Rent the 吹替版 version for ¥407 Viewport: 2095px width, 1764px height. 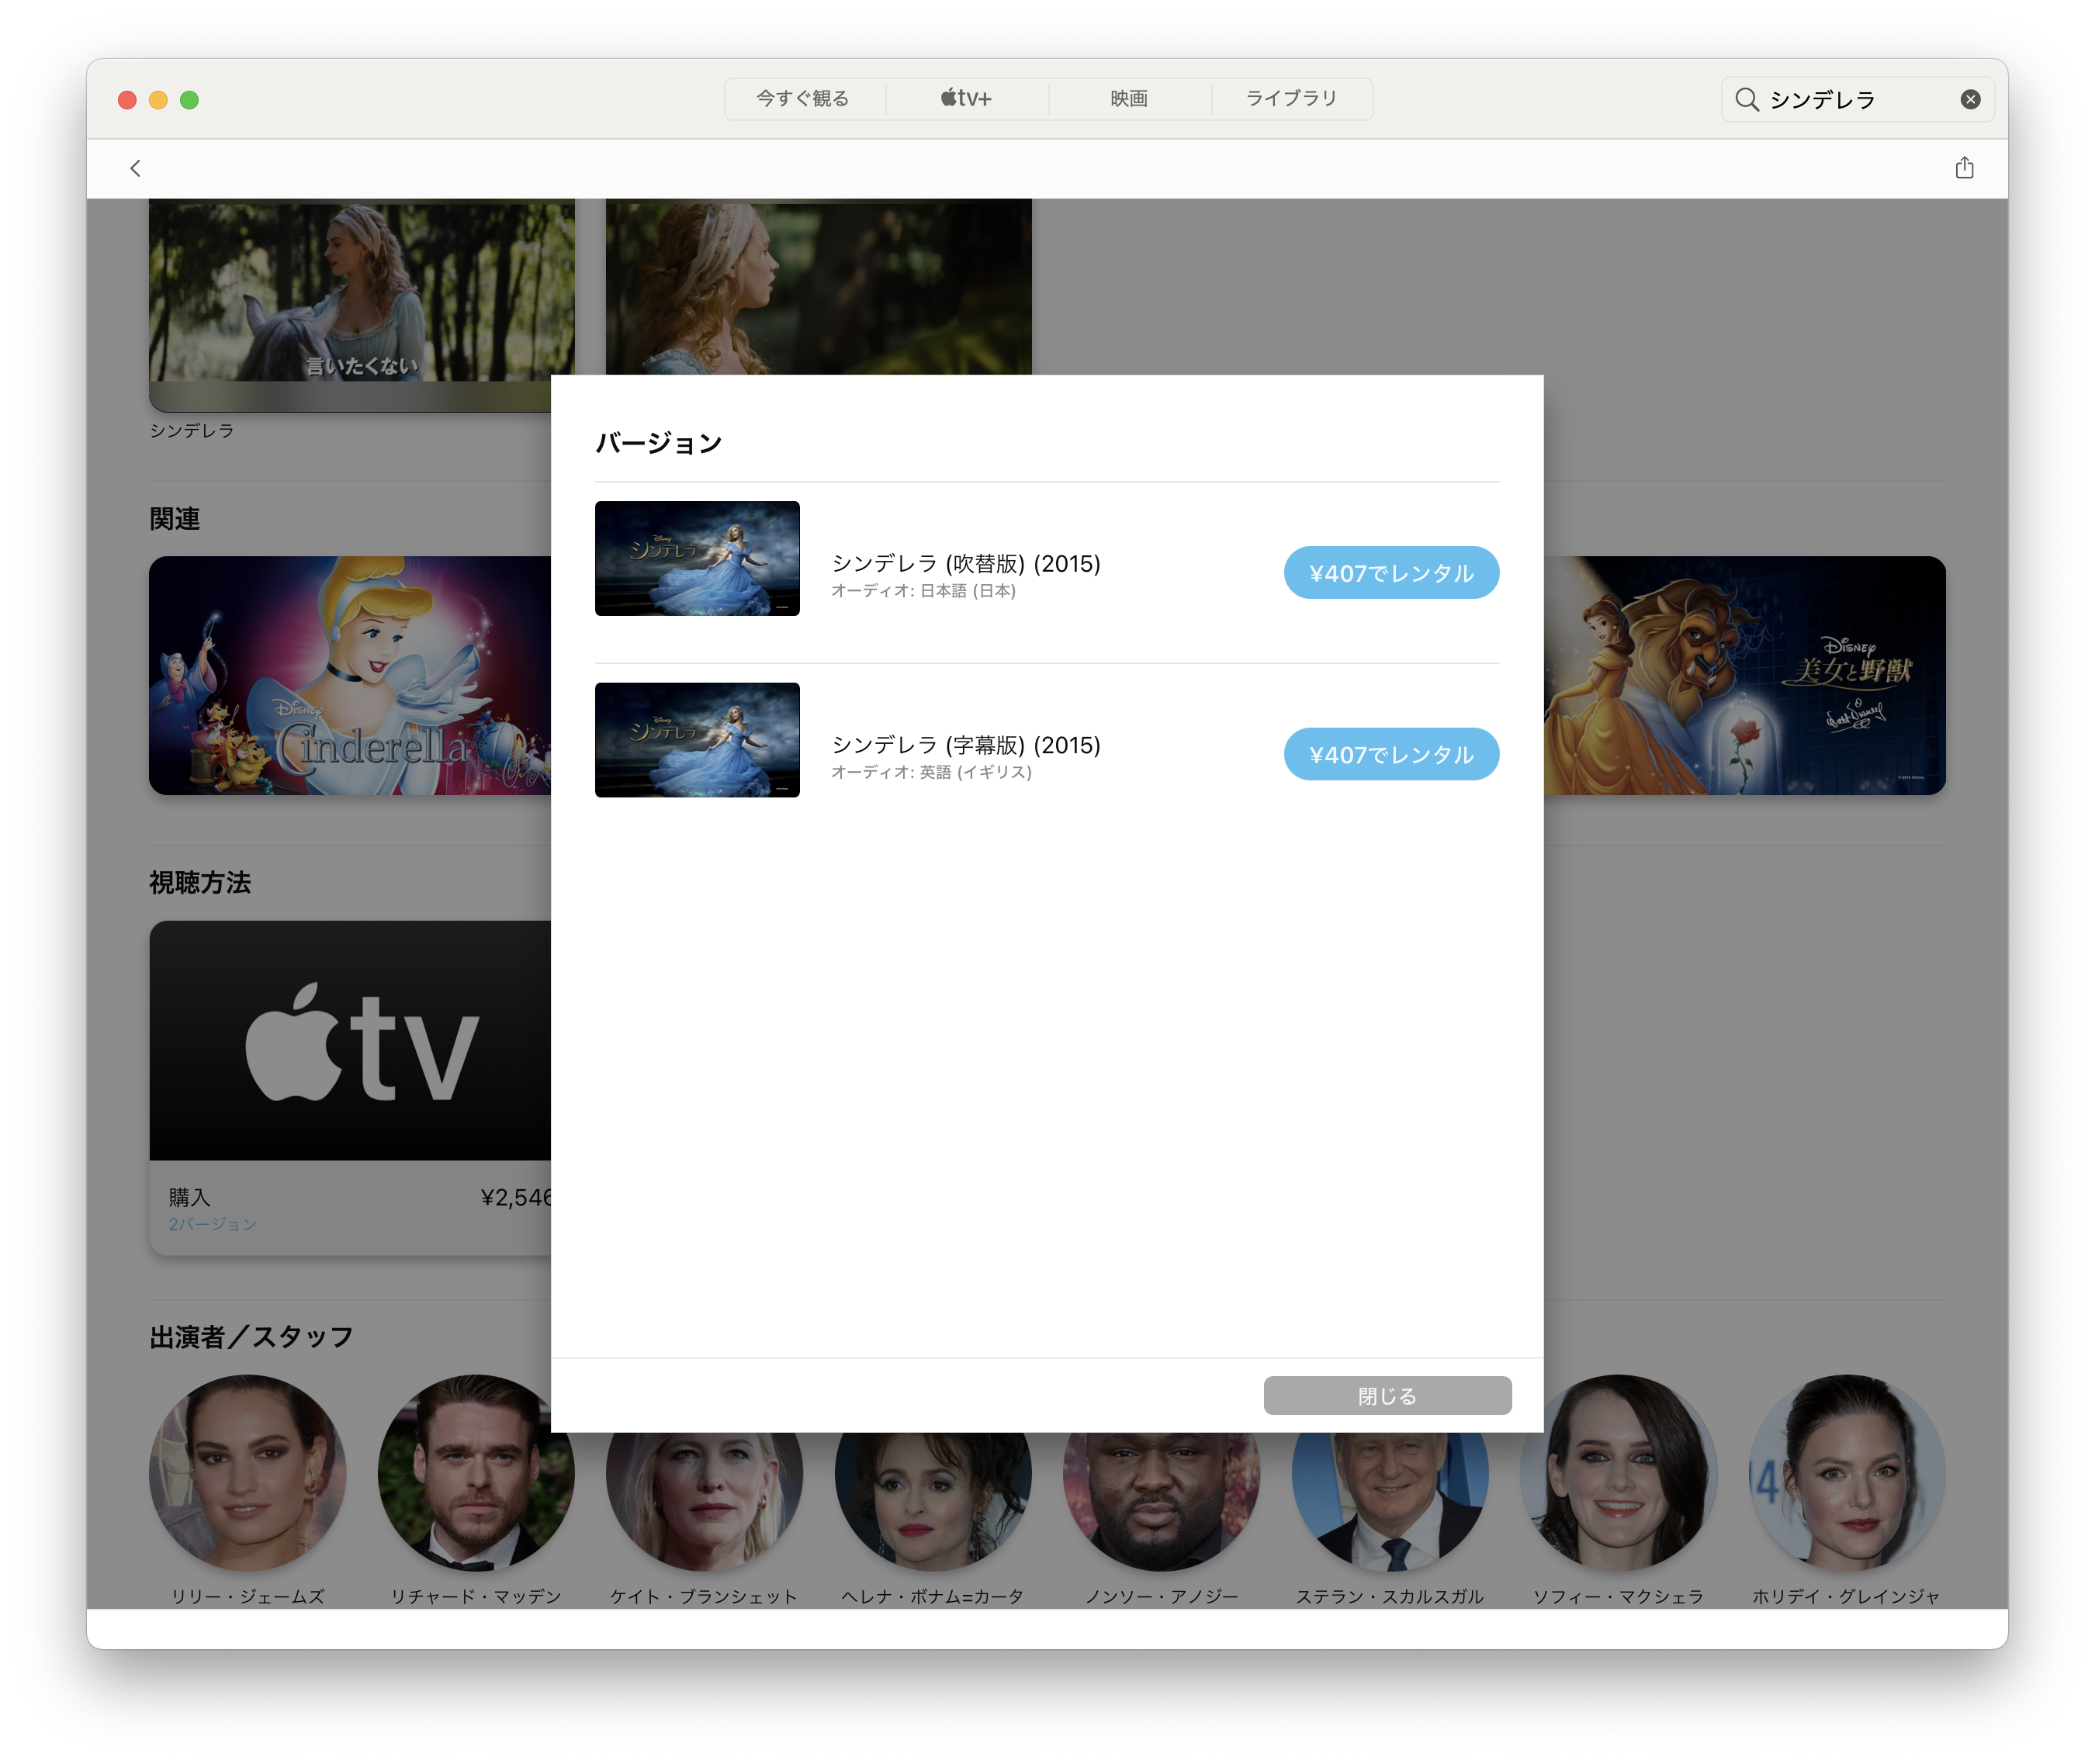pyautogui.click(x=1390, y=573)
